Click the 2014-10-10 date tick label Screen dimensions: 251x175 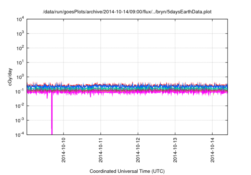click(x=64, y=150)
